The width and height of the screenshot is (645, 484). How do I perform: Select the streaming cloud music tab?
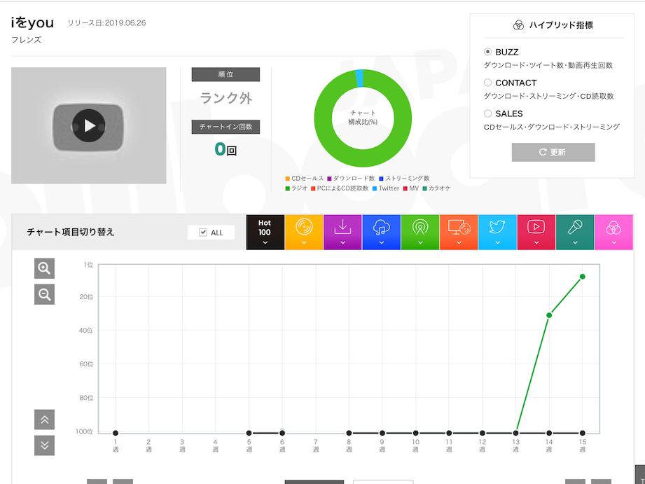[382, 232]
